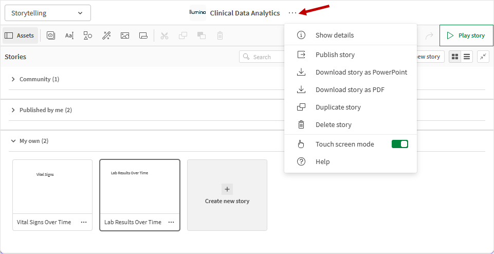
Task: Switch to list view
Action: (x=467, y=57)
